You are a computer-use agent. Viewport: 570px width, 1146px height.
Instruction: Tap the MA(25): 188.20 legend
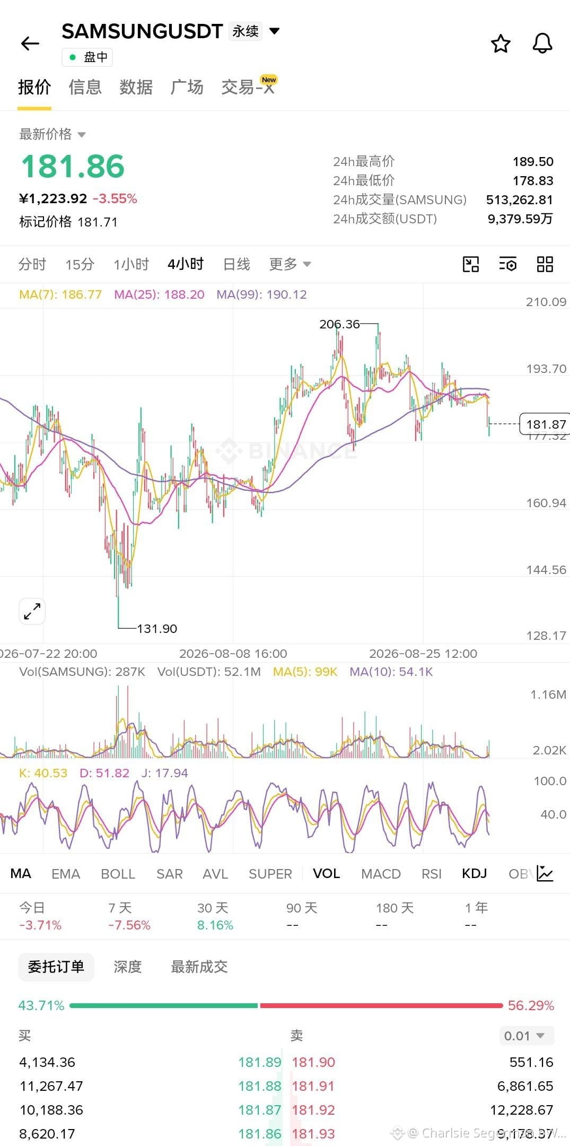pyautogui.click(x=159, y=294)
